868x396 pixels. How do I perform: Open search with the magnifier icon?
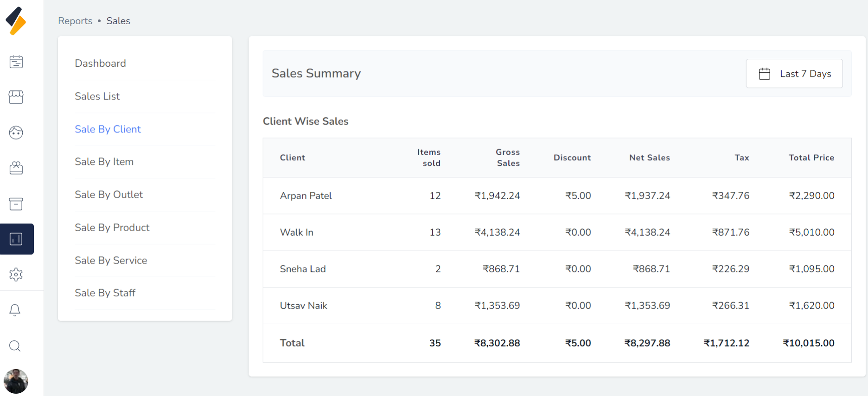15,346
